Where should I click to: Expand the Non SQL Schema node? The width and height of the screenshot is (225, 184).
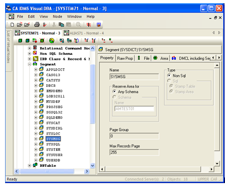pos(29,53)
